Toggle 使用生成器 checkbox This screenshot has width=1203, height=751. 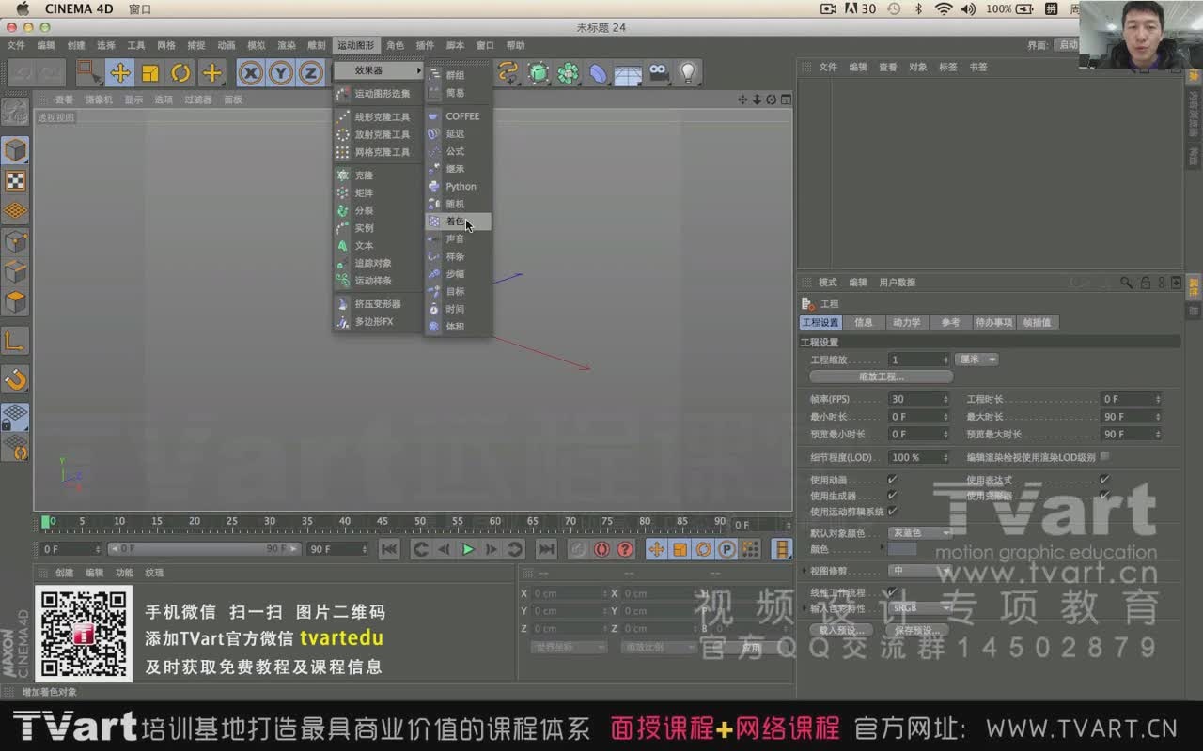click(x=892, y=496)
